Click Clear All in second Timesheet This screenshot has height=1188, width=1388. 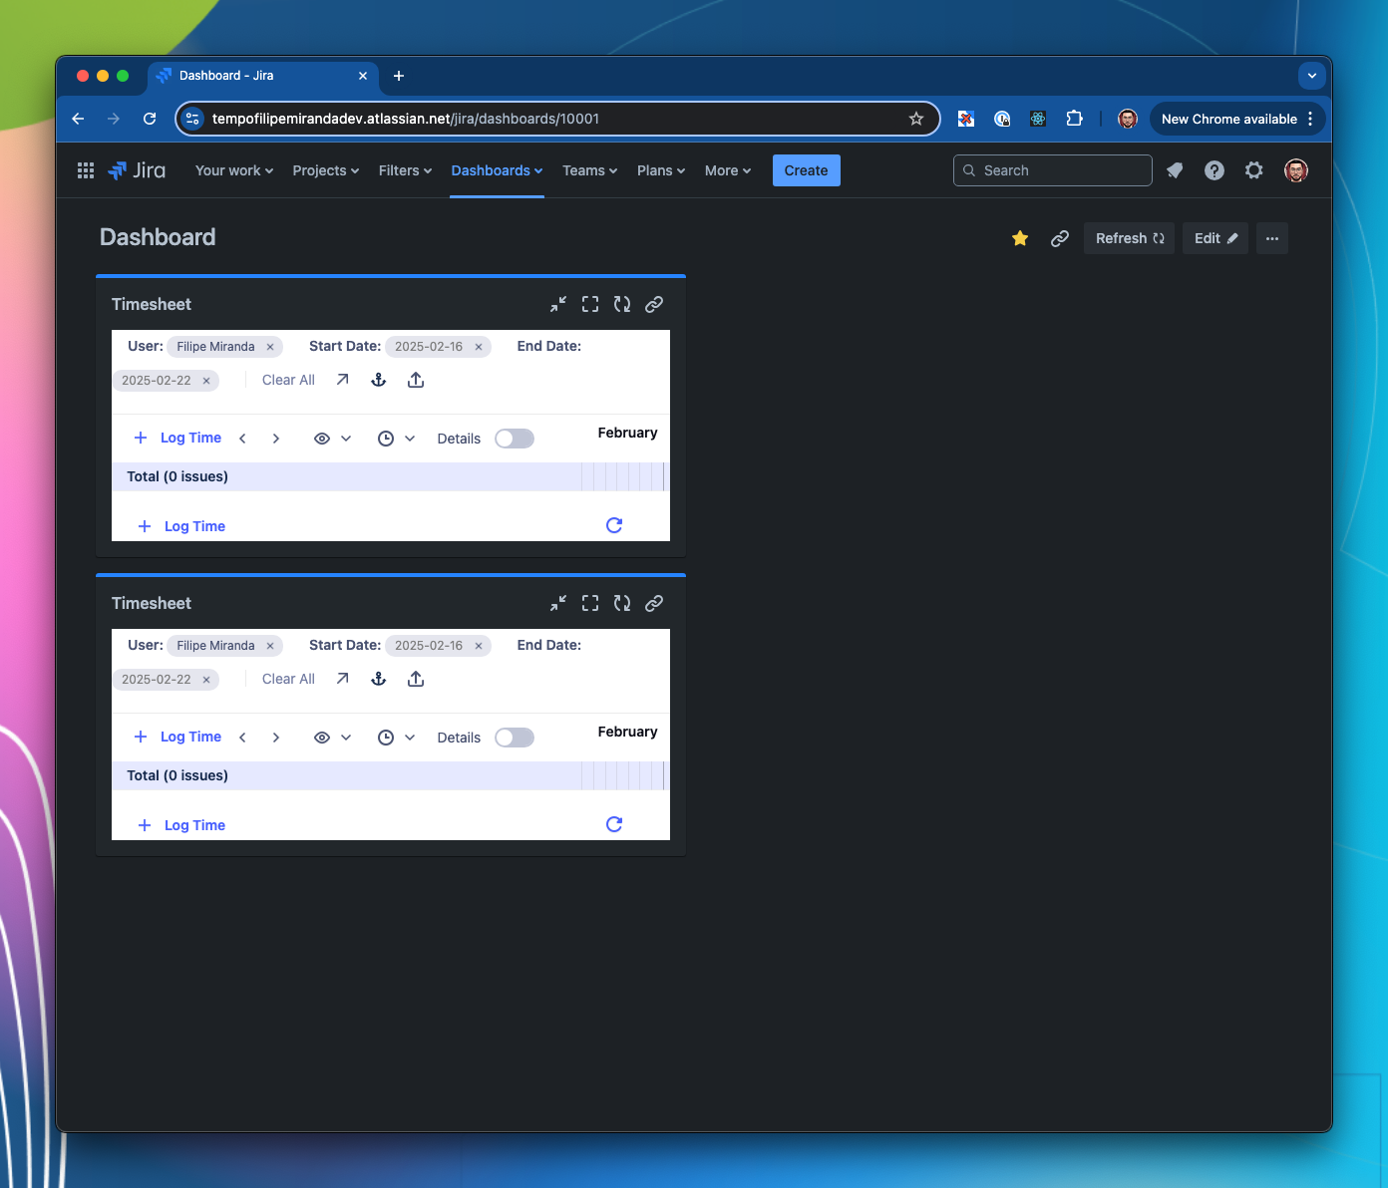(288, 679)
